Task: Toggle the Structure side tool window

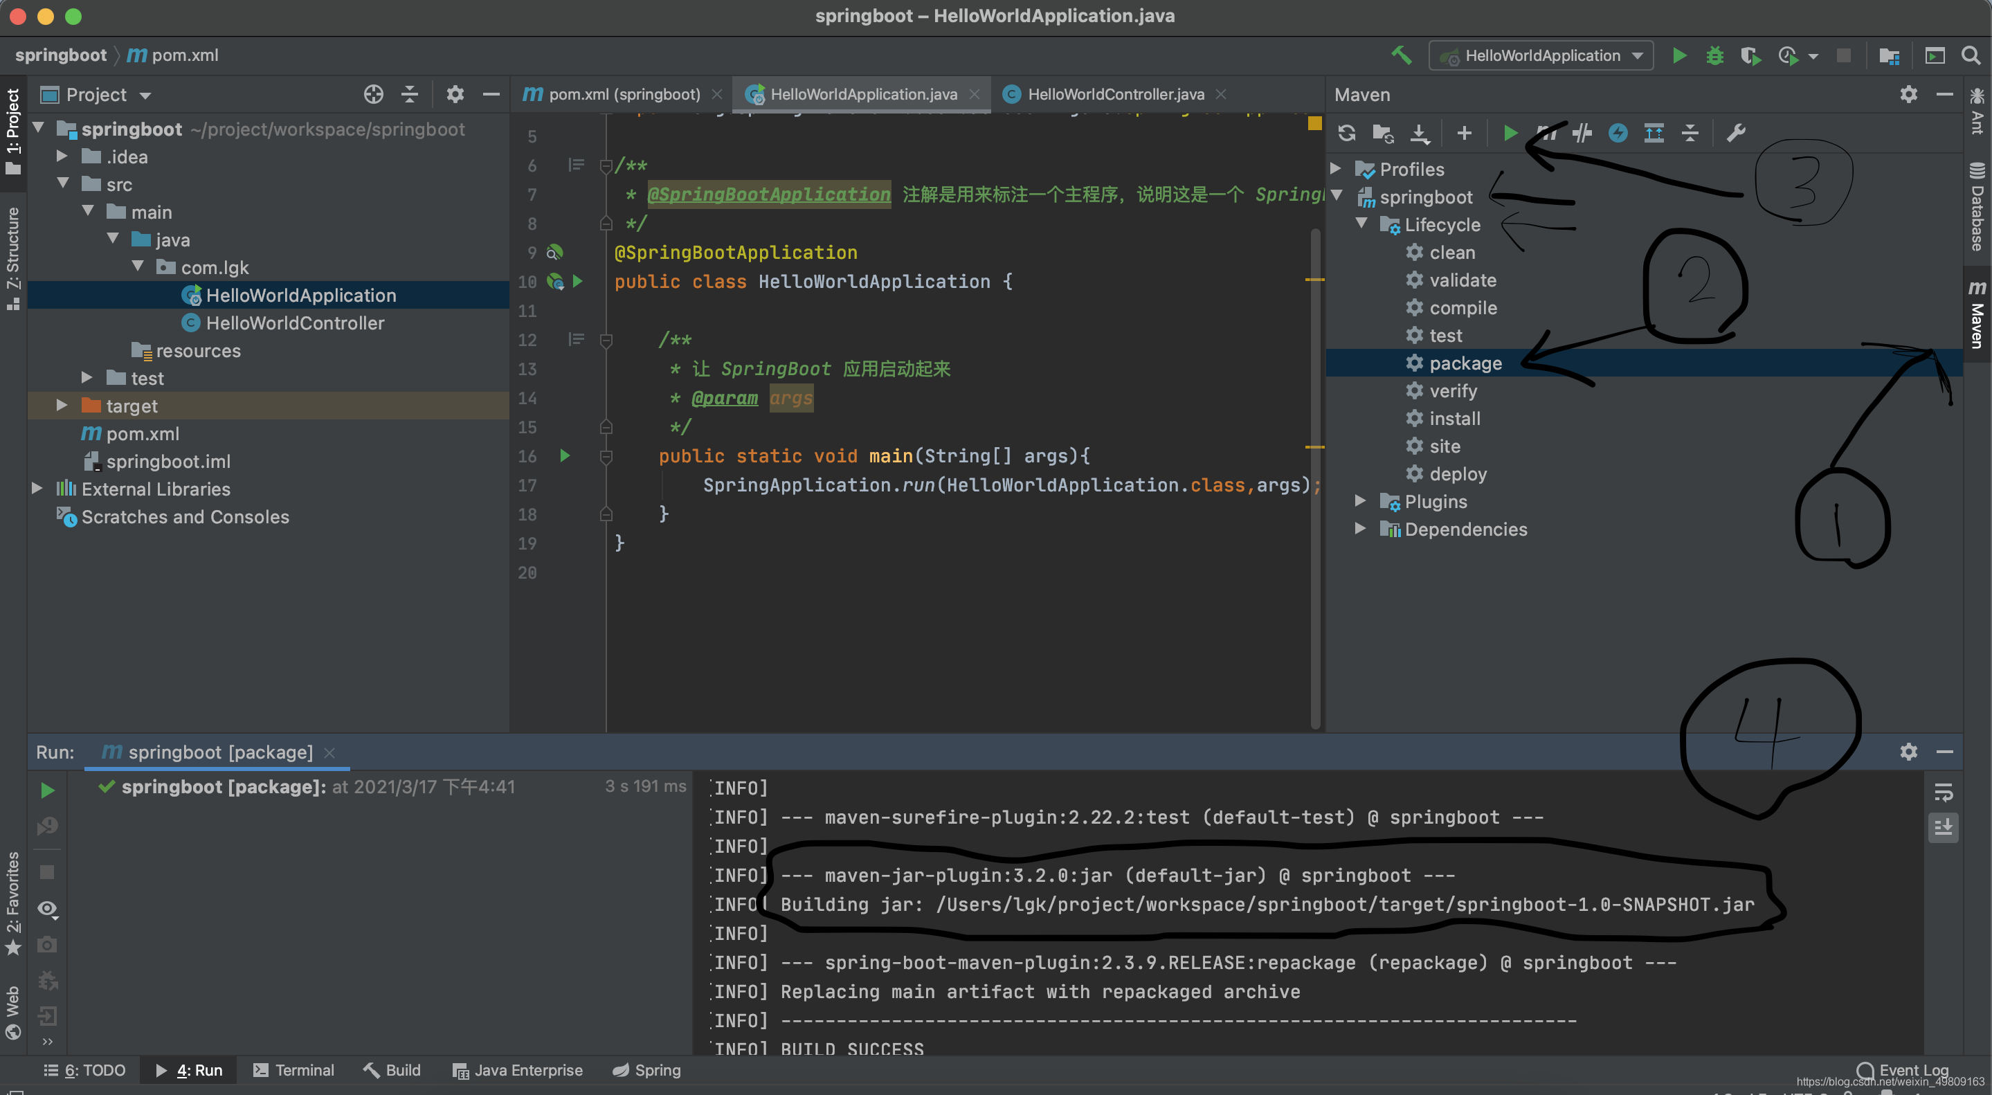Action: coord(13,257)
